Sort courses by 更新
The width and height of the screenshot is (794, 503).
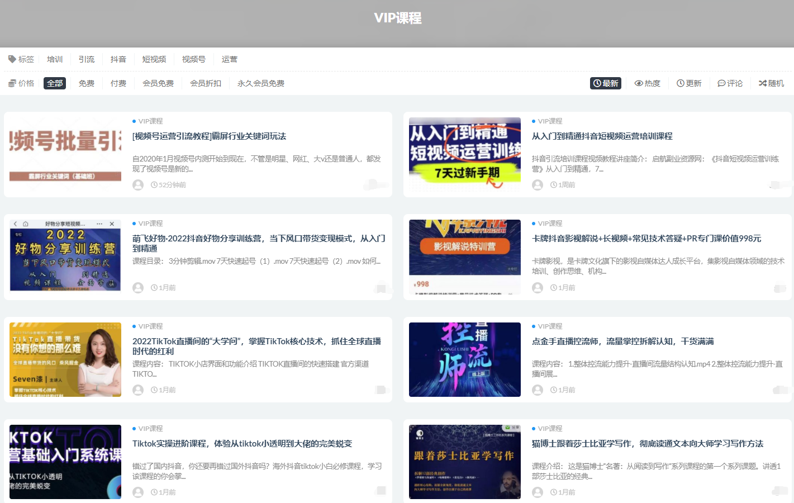pos(689,83)
